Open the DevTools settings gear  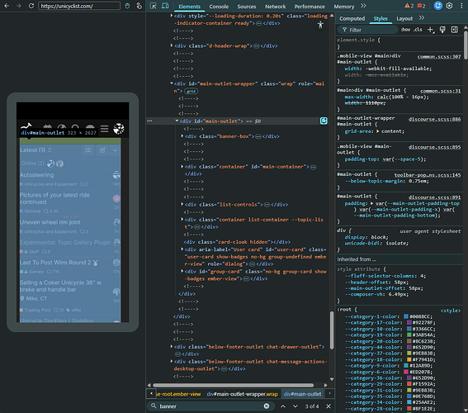[449, 6]
